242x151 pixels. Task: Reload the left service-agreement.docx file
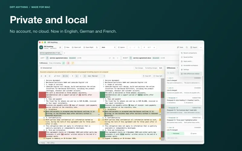pos(110,58)
